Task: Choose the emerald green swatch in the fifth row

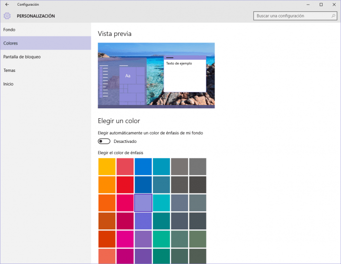Action: point(162,239)
